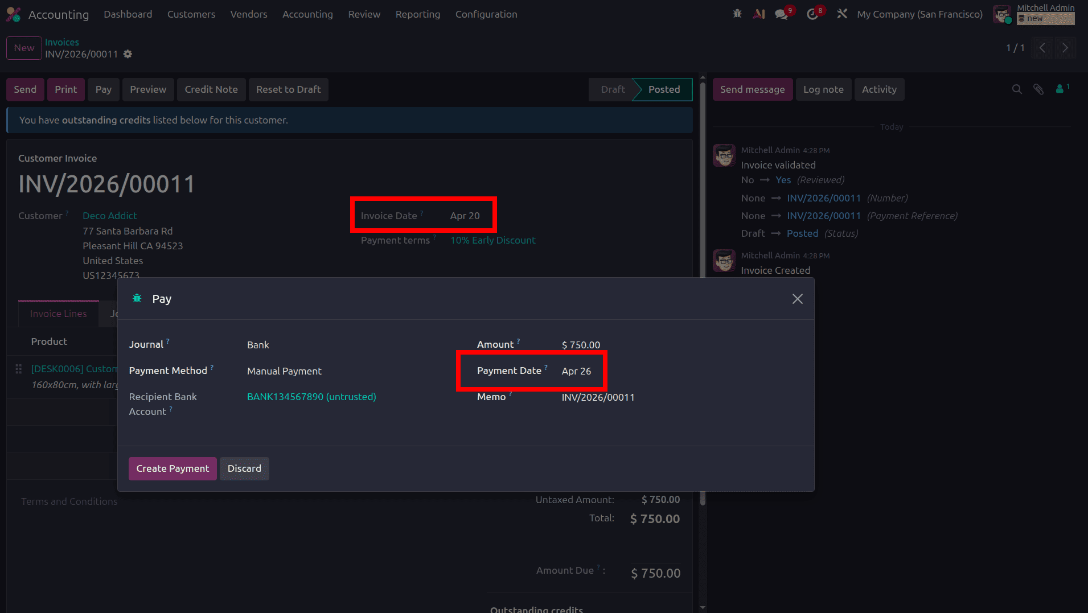Open the AI assistant icon
1088x613 pixels.
tap(759, 14)
